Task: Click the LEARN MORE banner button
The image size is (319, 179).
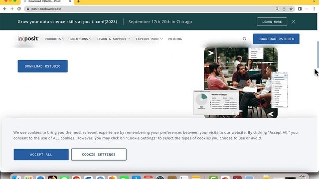Action: pyautogui.click(x=272, y=22)
